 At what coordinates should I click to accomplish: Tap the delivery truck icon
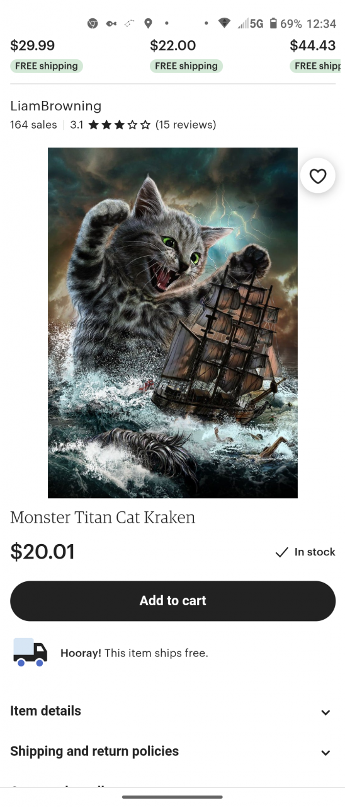click(30, 652)
